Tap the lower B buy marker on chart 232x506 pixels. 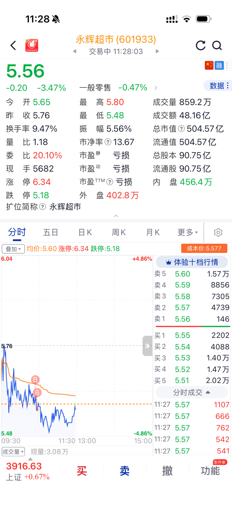point(37,393)
